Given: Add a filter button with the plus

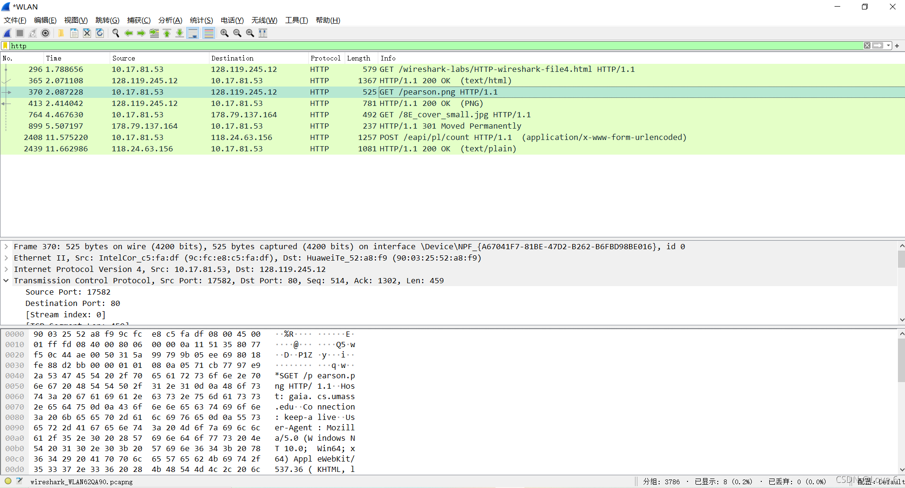Looking at the screenshot, I should pyautogui.click(x=897, y=46).
